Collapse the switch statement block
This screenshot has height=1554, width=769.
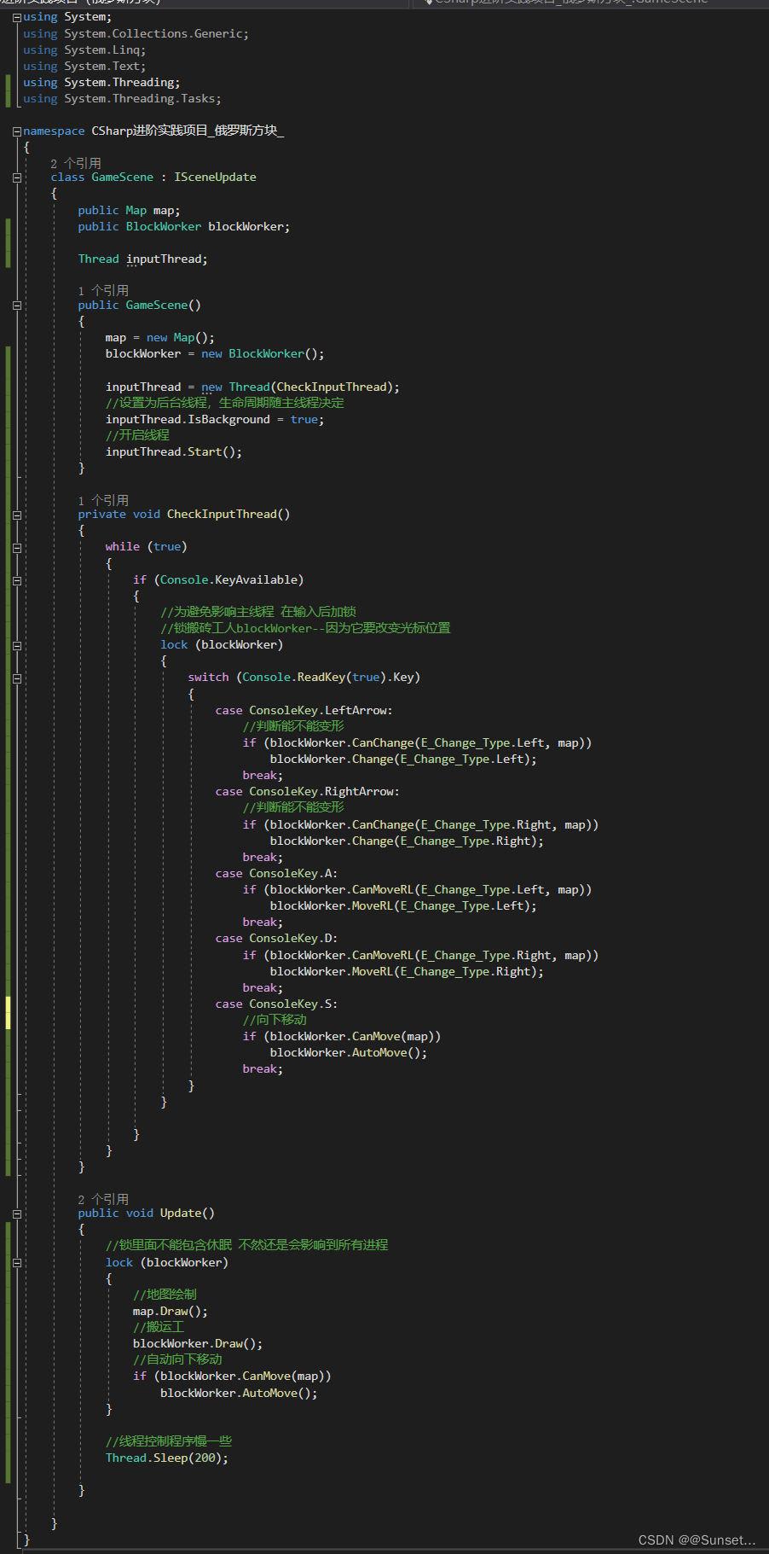click(16, 678)
